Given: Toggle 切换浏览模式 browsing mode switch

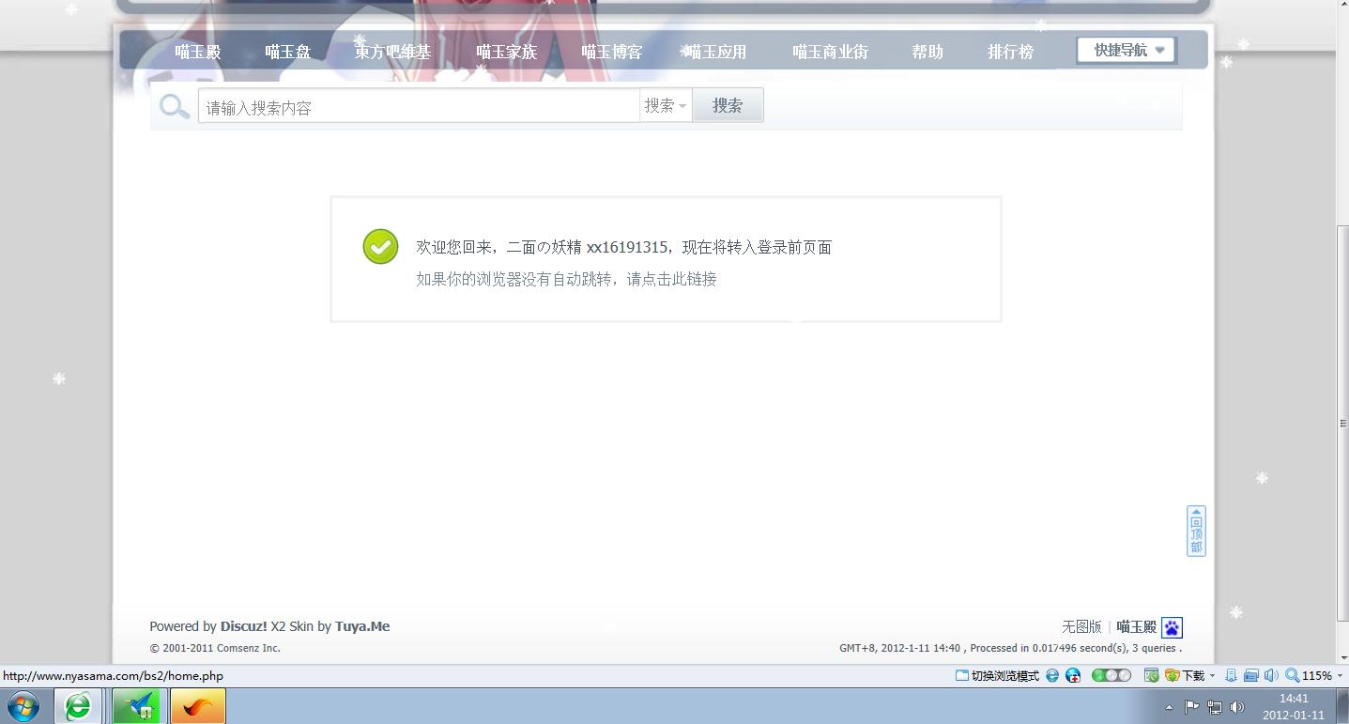Looking at the screenshot, I should [x=997, y=675].
